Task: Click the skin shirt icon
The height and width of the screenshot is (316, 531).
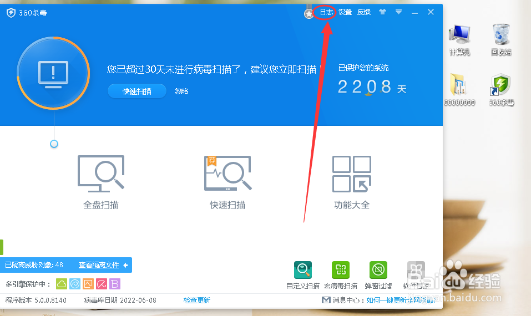Action: pos(383,12)
